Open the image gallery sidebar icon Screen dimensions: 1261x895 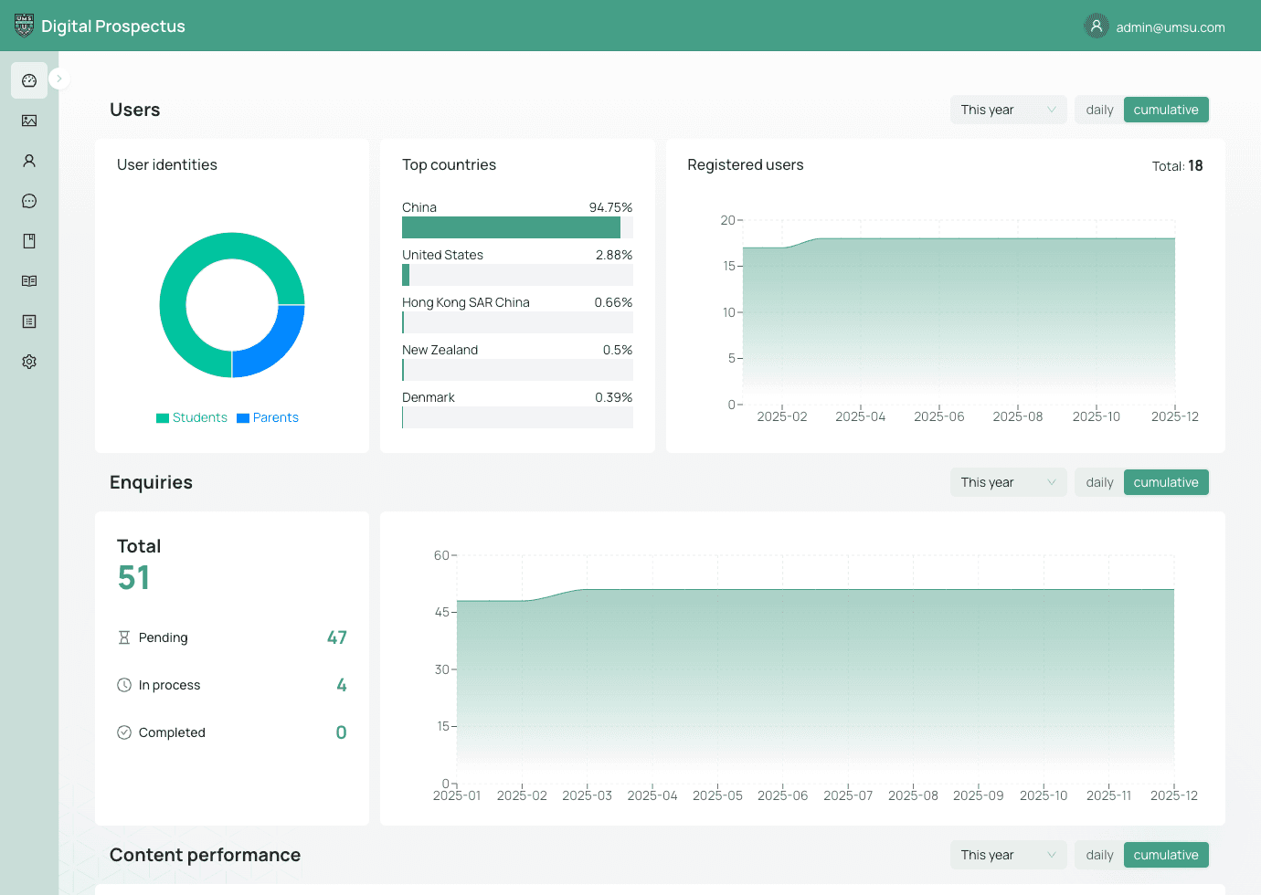29,121
